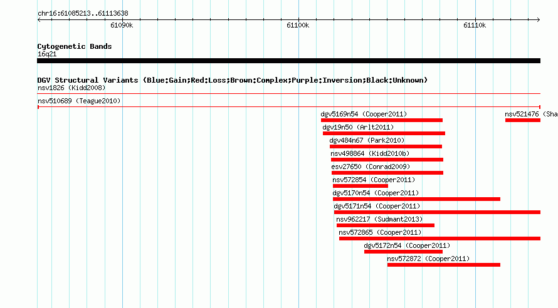Screen dimensions: 558x308
Task: Click the red bar for dgv19n50
Action: [x=384, y=133]
